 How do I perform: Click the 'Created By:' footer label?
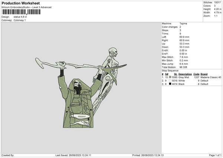tap(8, 155)
